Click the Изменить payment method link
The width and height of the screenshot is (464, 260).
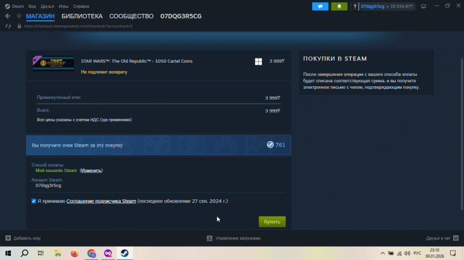click(91, 171)
